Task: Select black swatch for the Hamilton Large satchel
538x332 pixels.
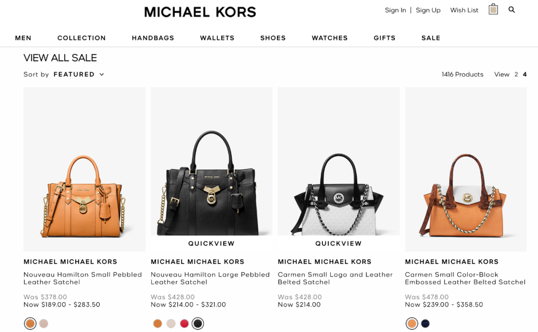Action: tap(198, 324)
